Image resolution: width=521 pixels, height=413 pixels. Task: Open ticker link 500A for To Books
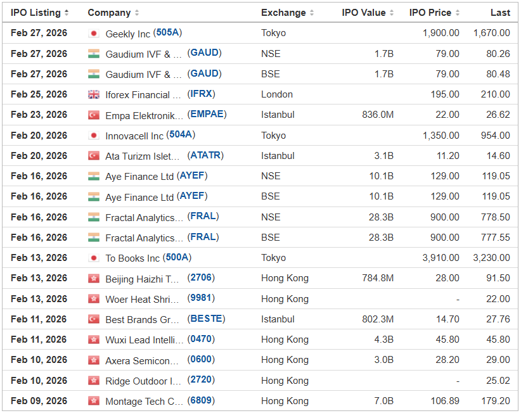pyautogui.click(x=177, y=257)
